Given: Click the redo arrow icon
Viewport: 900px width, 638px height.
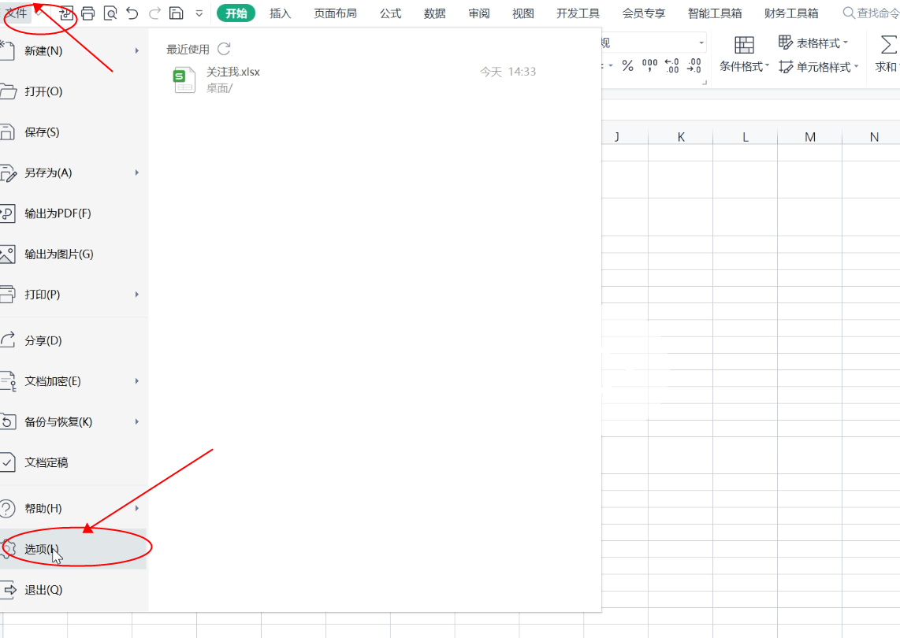Looking at the screenshot, I should click(x=154, y=13).
